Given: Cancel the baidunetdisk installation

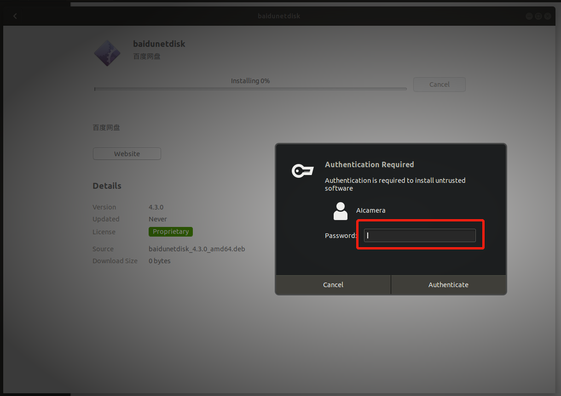Looking at the screenshot, I should click(x=440, y=85).
